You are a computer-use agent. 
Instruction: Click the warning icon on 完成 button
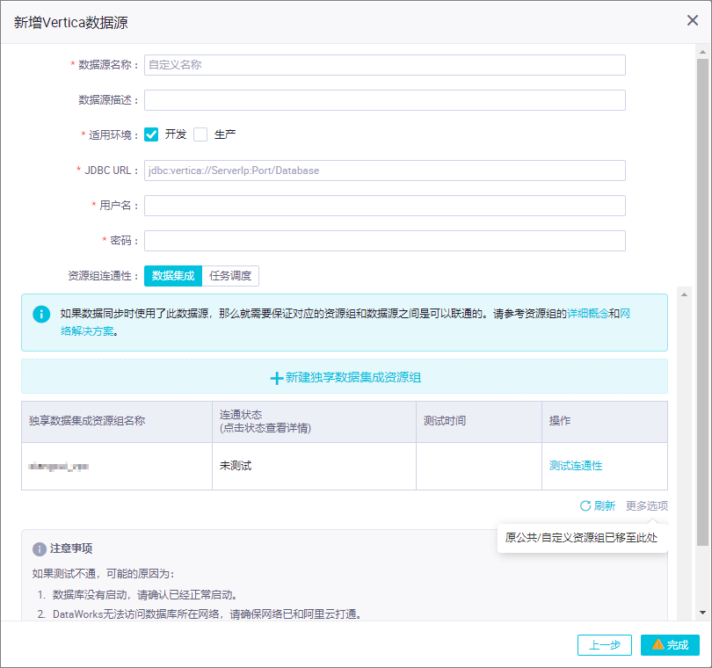click(658, 644)
